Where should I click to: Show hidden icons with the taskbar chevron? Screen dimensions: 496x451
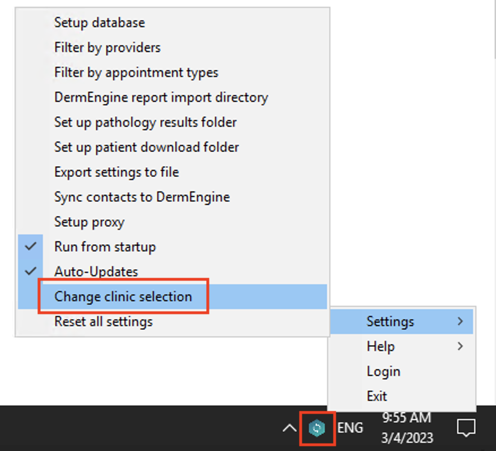pyautogui.click(x=290, y=428)
